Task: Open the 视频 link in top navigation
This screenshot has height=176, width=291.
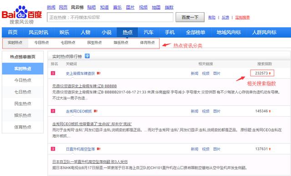Action: coord(143,7)
